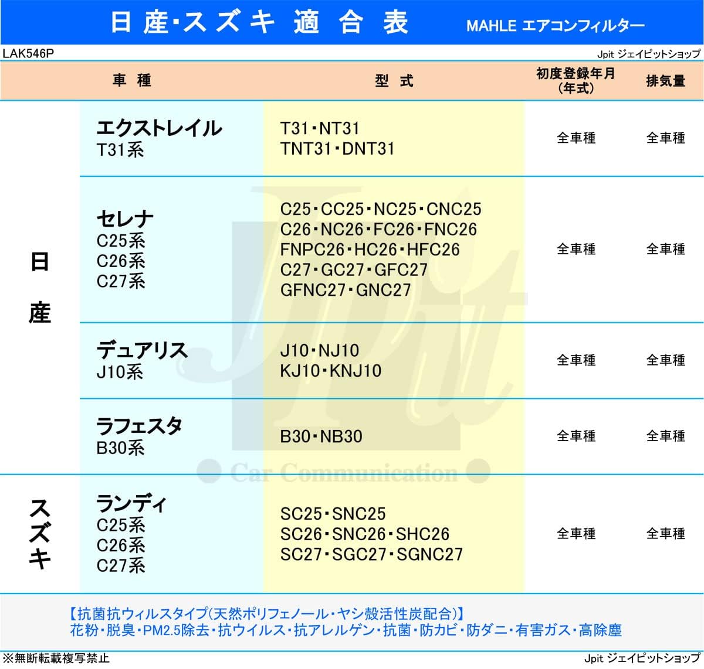The image size is (704, 669).
Task: Click the vertical スズキ maker label
Action: pos(39,533)
